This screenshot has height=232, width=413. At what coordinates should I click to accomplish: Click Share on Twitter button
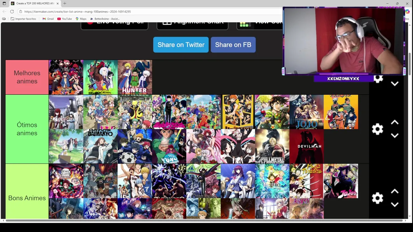coord(181,45)
